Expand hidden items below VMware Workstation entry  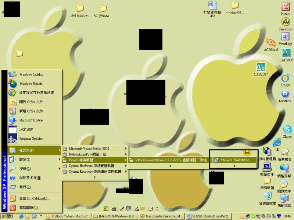coord(234,166)
